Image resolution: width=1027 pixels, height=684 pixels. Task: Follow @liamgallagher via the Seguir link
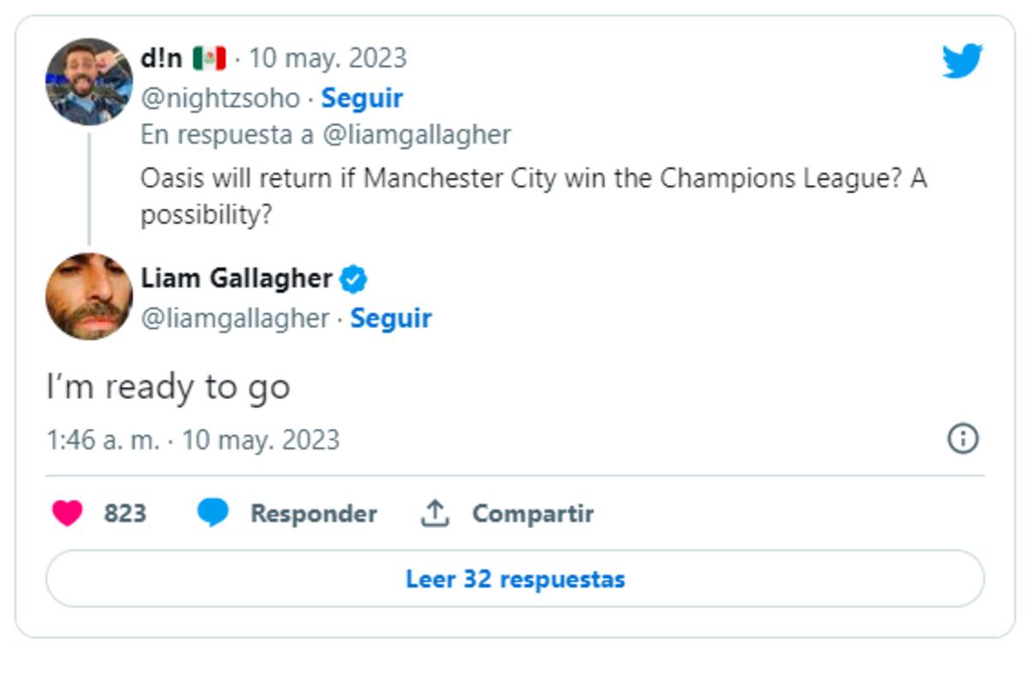coord(390,318)
